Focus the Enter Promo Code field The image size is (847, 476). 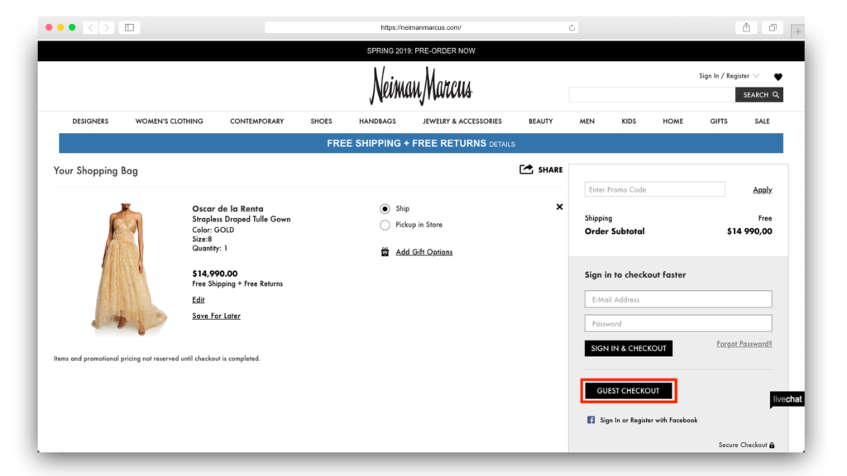[x=655, y=189]
